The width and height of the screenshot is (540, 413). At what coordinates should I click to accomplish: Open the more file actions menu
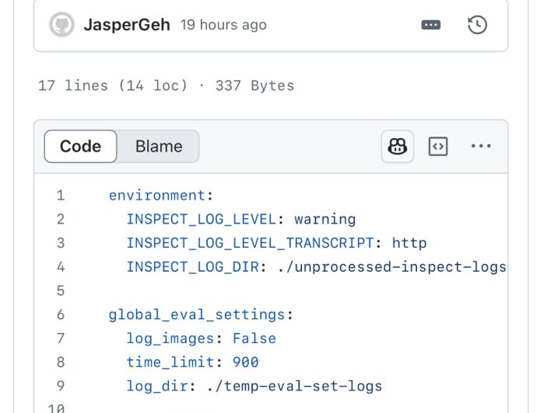(482, 147)
